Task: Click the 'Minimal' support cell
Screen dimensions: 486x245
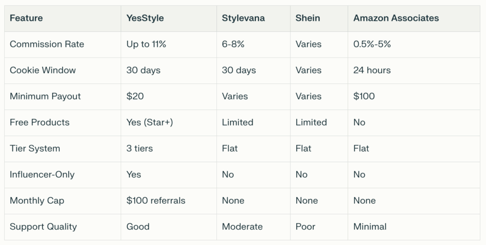Action: tap(370, 227)
